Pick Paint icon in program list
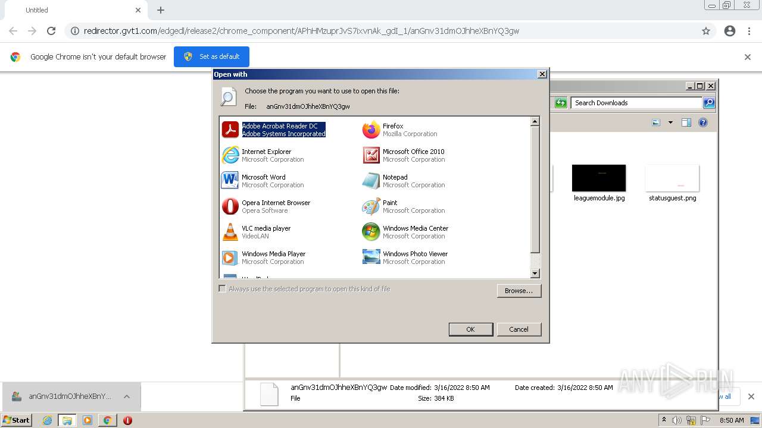 [x=371, y=206]
